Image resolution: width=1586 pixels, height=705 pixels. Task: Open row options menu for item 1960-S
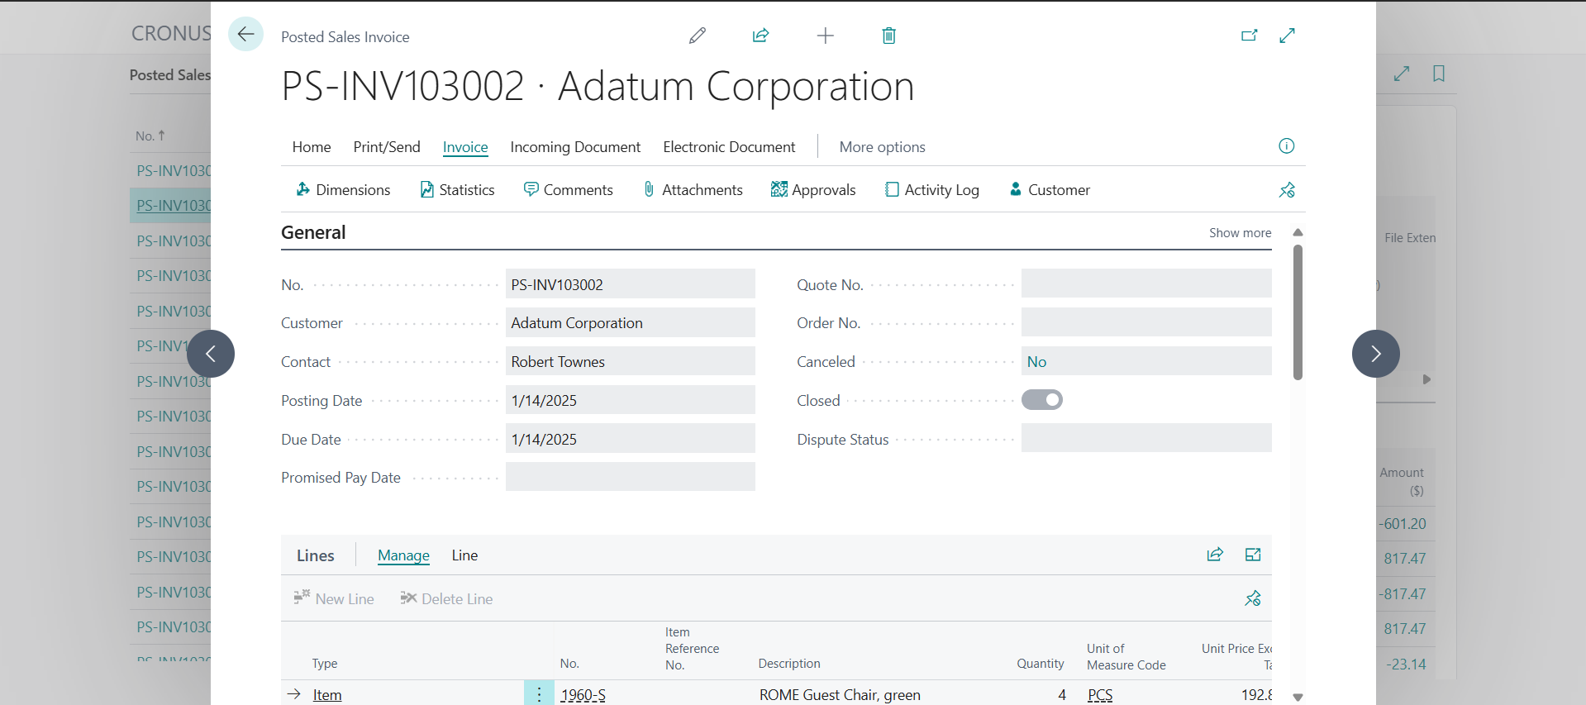click(x=539, y=694)
